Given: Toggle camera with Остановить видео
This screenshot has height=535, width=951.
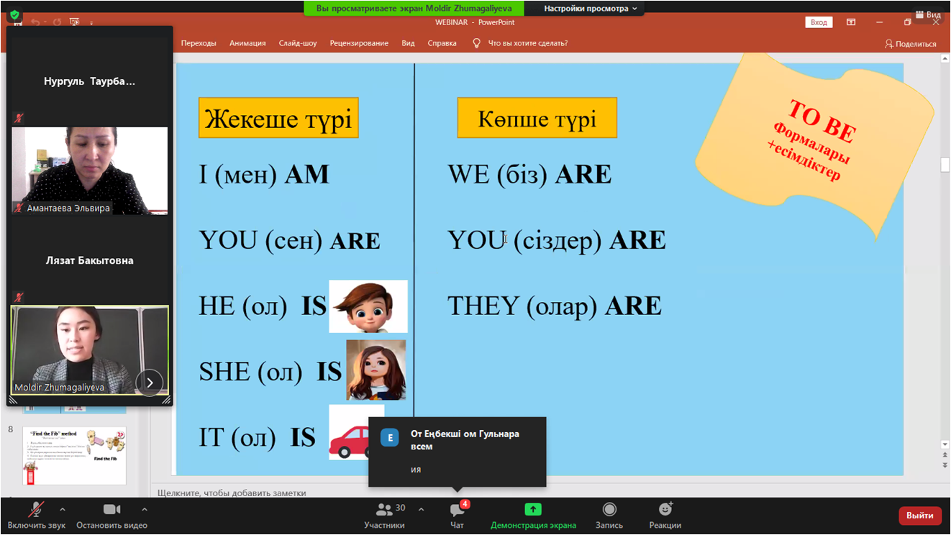Looking at the screenshot, I should point(112,510).
